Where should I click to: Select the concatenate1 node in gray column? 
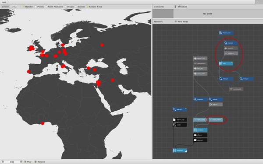tap(200, 63)
